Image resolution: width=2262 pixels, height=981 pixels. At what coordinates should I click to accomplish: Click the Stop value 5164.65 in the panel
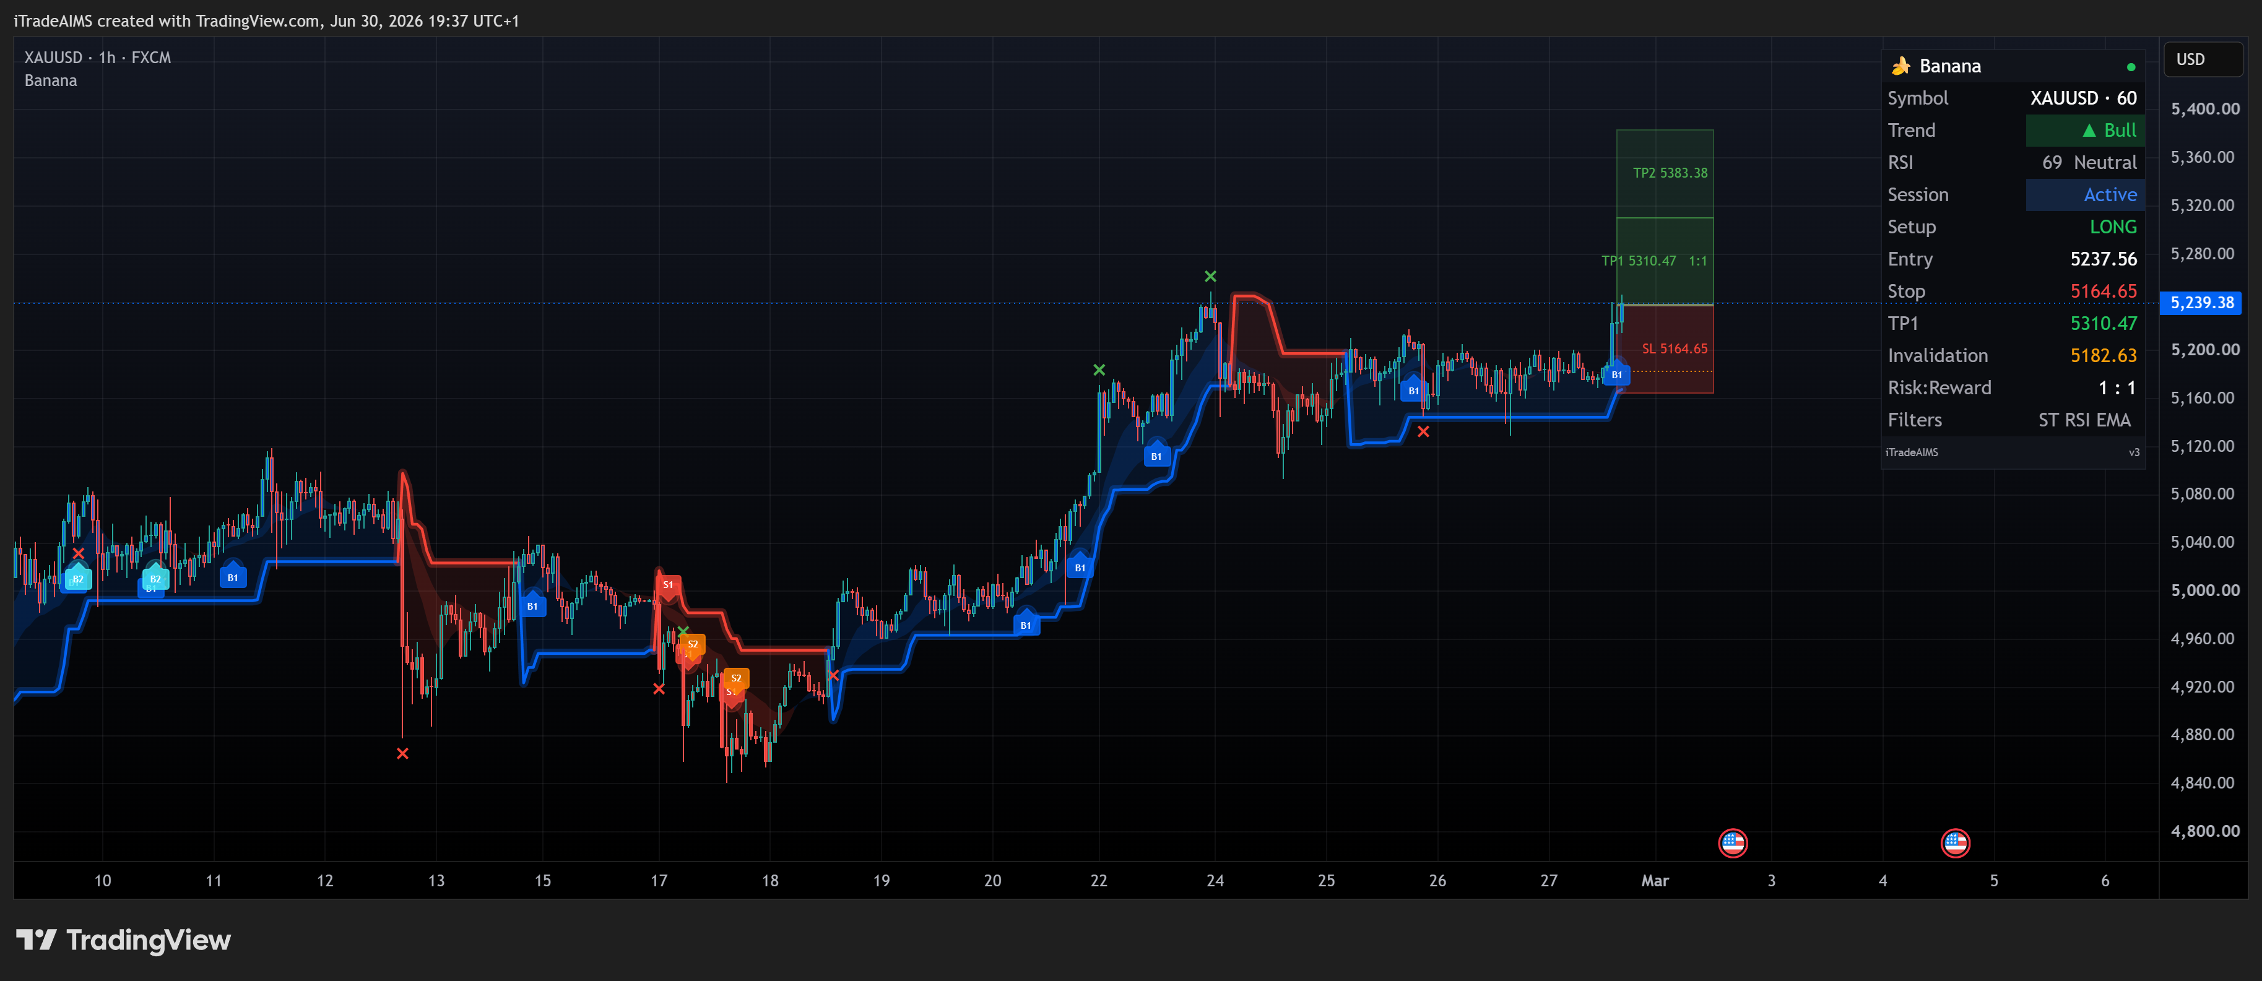click(2103, 291)
